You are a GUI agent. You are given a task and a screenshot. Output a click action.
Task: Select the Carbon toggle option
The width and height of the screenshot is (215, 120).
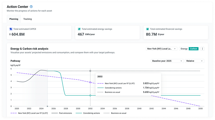(x=193, y=49)
